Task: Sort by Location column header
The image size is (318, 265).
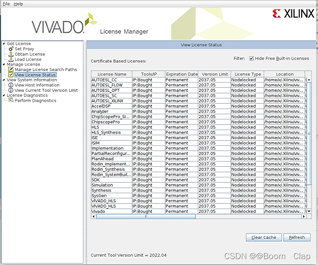Action: pos(284,74)
